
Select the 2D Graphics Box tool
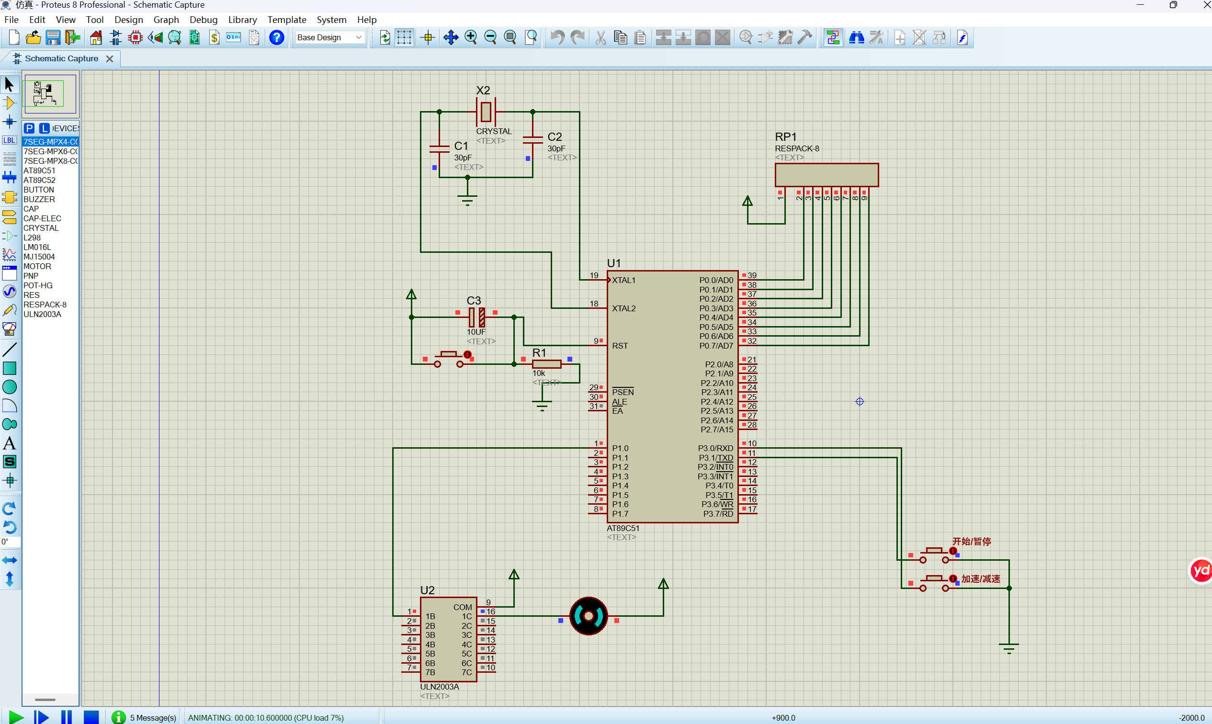[x=9, y=368]
